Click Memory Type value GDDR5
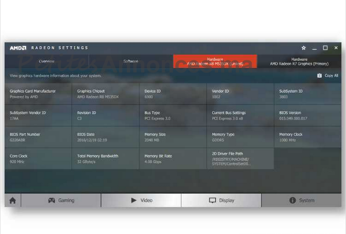 pyautogui.click(x=218, y=140)
